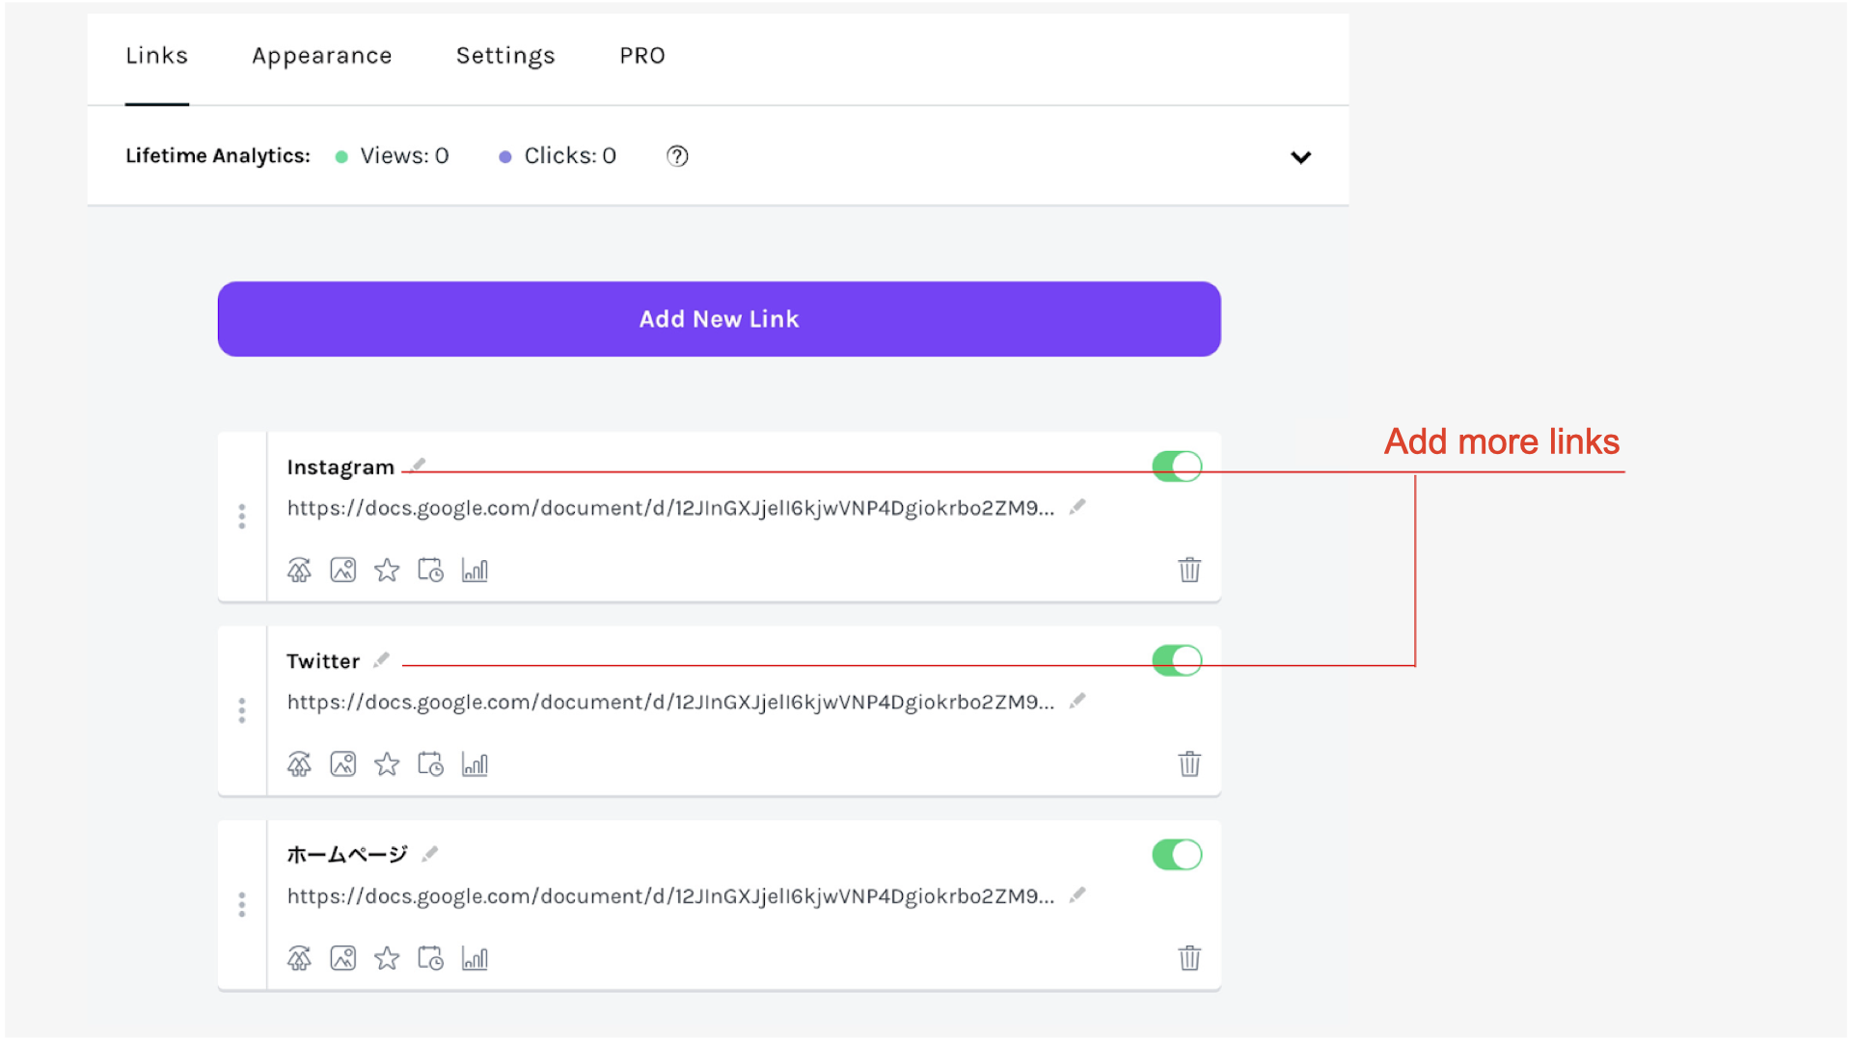Disable the Twitter link toggle
1852x1041 pixels.
coord(1176,659)
